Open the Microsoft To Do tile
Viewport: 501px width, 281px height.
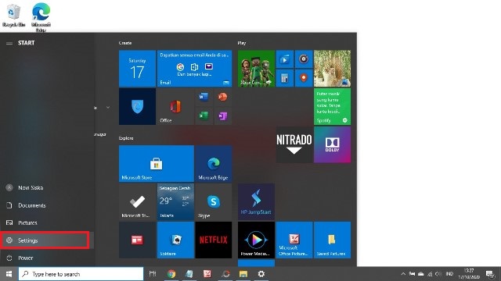tap(137, 201)
